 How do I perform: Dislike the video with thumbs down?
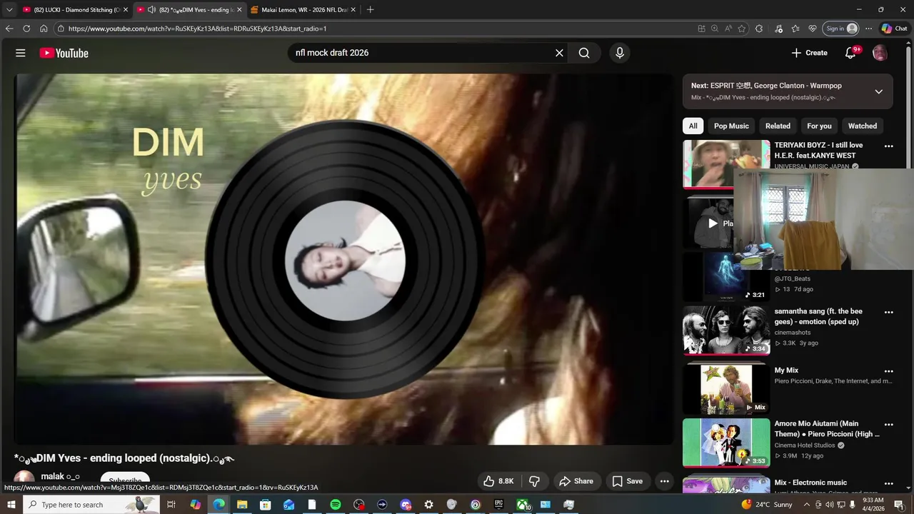[534, 481]
